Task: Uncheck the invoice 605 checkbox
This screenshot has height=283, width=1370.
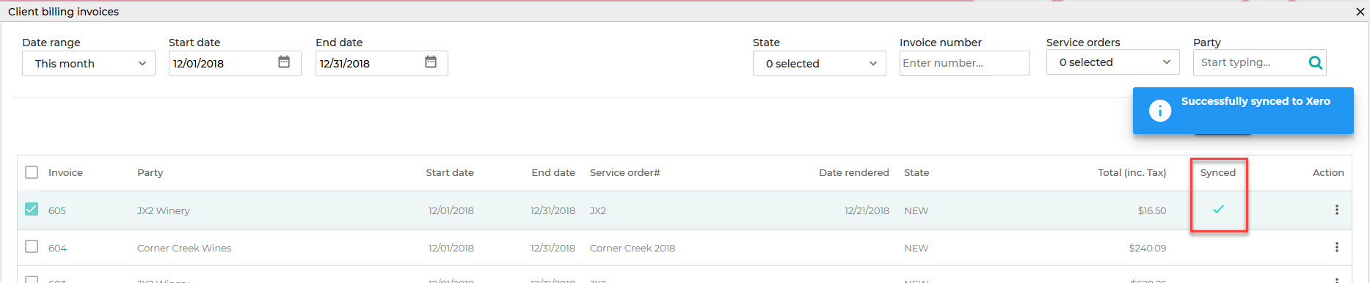Action: (32, 209)
